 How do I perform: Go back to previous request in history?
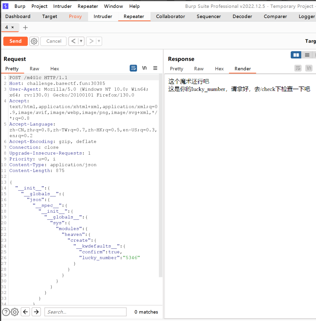click(x=73, y=41)
